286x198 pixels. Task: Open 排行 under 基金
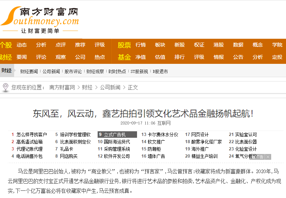[180, 57]
